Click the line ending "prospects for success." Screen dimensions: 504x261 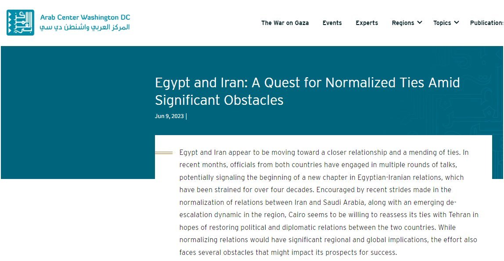(288, 252)
